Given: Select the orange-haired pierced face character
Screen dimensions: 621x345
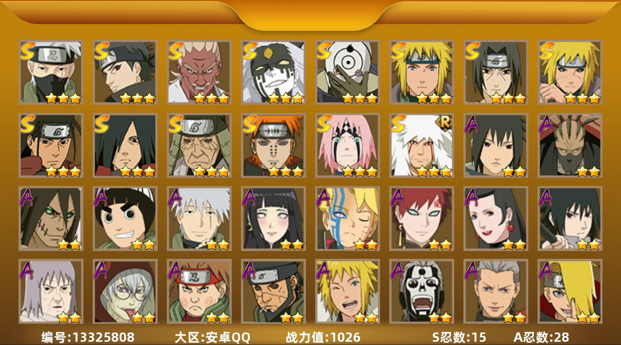Looking at the screenshot, I should point(273,145).
